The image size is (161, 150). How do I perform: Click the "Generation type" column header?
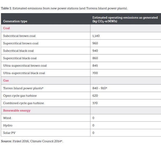pyautogui.click(x=15, y=21)
